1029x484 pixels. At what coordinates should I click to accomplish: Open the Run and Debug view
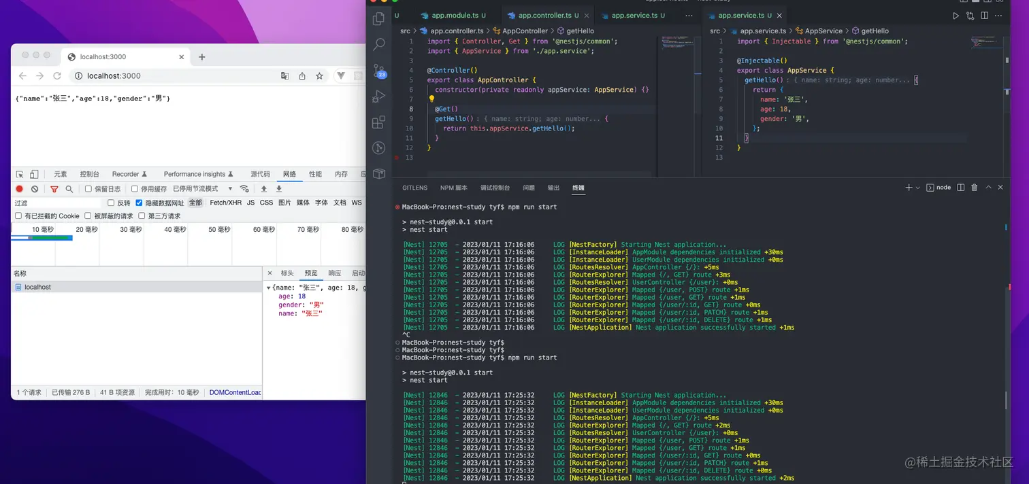pyautogui.click(x=379, y=97)
